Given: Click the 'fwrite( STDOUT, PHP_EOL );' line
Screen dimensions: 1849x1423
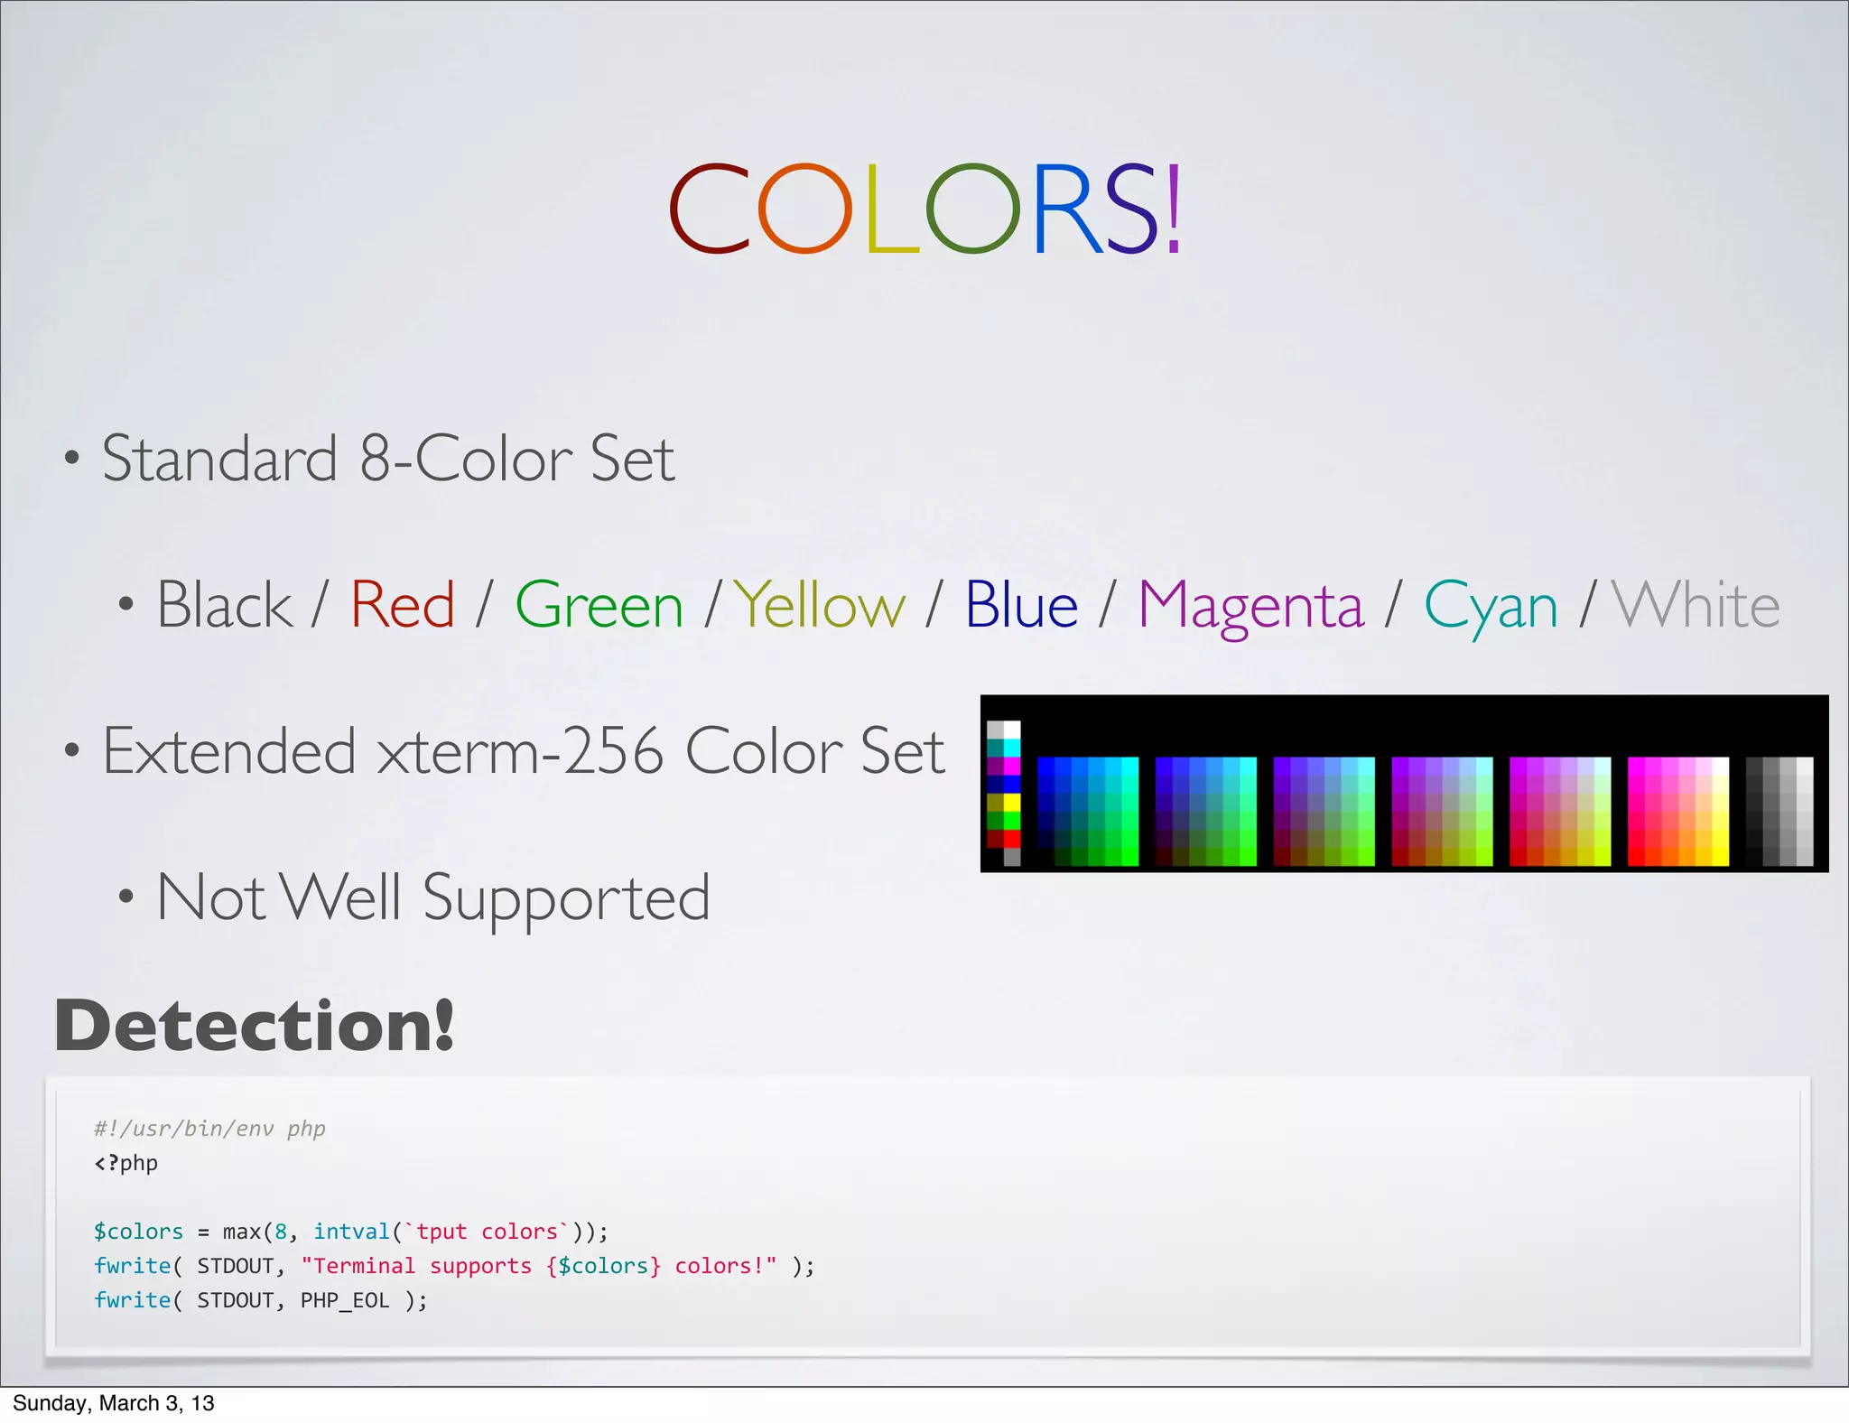Looking at the screenshot, I should click(x=261, y=1300).
